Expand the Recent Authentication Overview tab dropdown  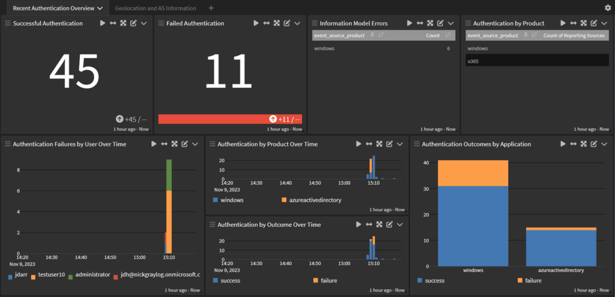[100, 8]
